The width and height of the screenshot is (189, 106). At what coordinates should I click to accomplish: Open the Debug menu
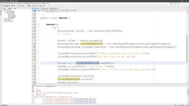[x=28, y=3]
